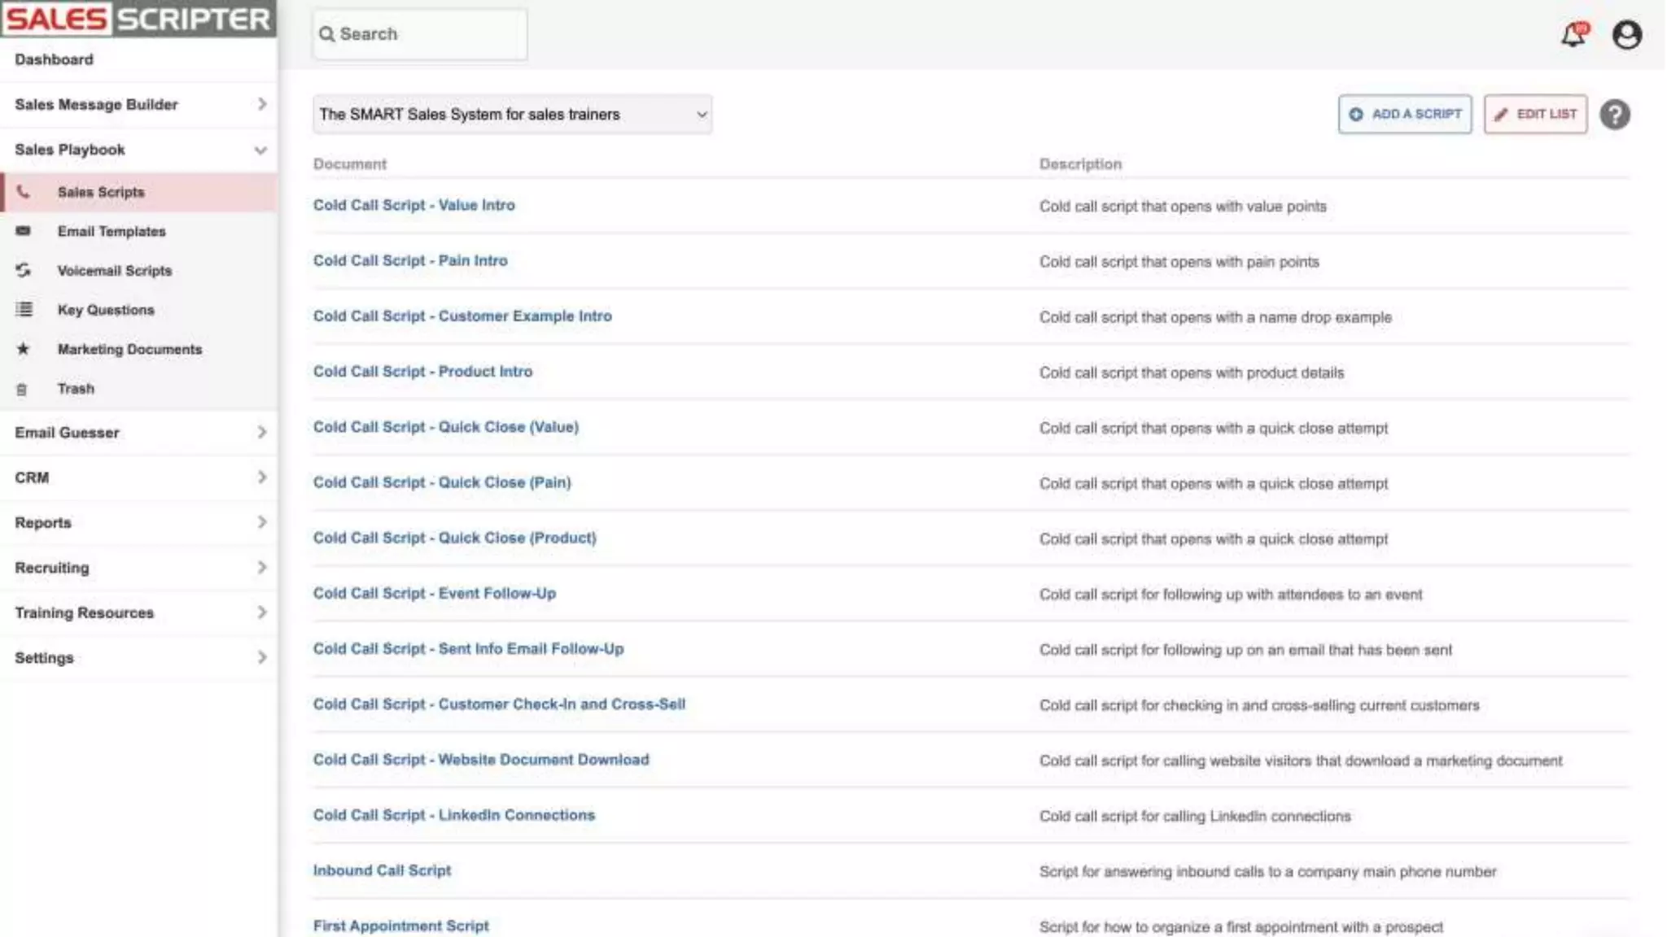Click the Sales Scripts phone icon

24,192
